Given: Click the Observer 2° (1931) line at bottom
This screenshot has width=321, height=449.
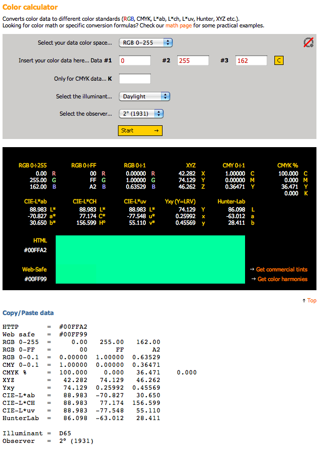Looking at the screenshot, I should pos(48,441).
